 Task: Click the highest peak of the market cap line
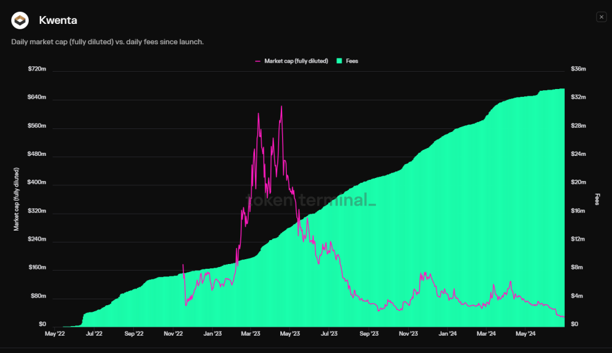click(x=281, y=107)
